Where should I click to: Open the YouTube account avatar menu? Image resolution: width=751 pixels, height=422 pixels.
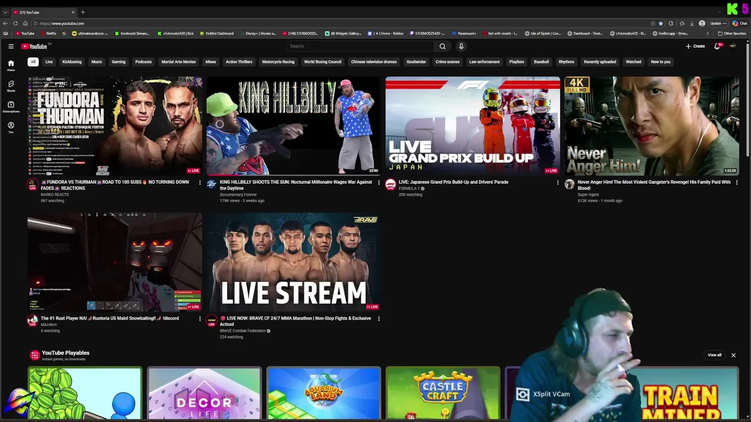(x=733, y=46)
